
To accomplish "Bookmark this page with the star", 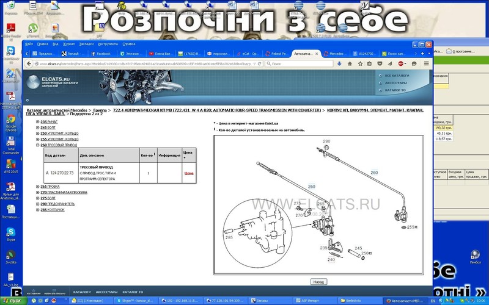I will click(x=360, y=63).
